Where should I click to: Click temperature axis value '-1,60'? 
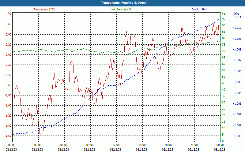pyautogui.click(x=8, y=136)
